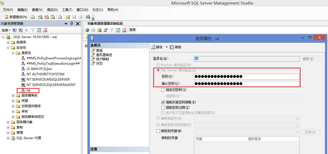Tick the 映射到凭据 checkbox

point(158,131)
